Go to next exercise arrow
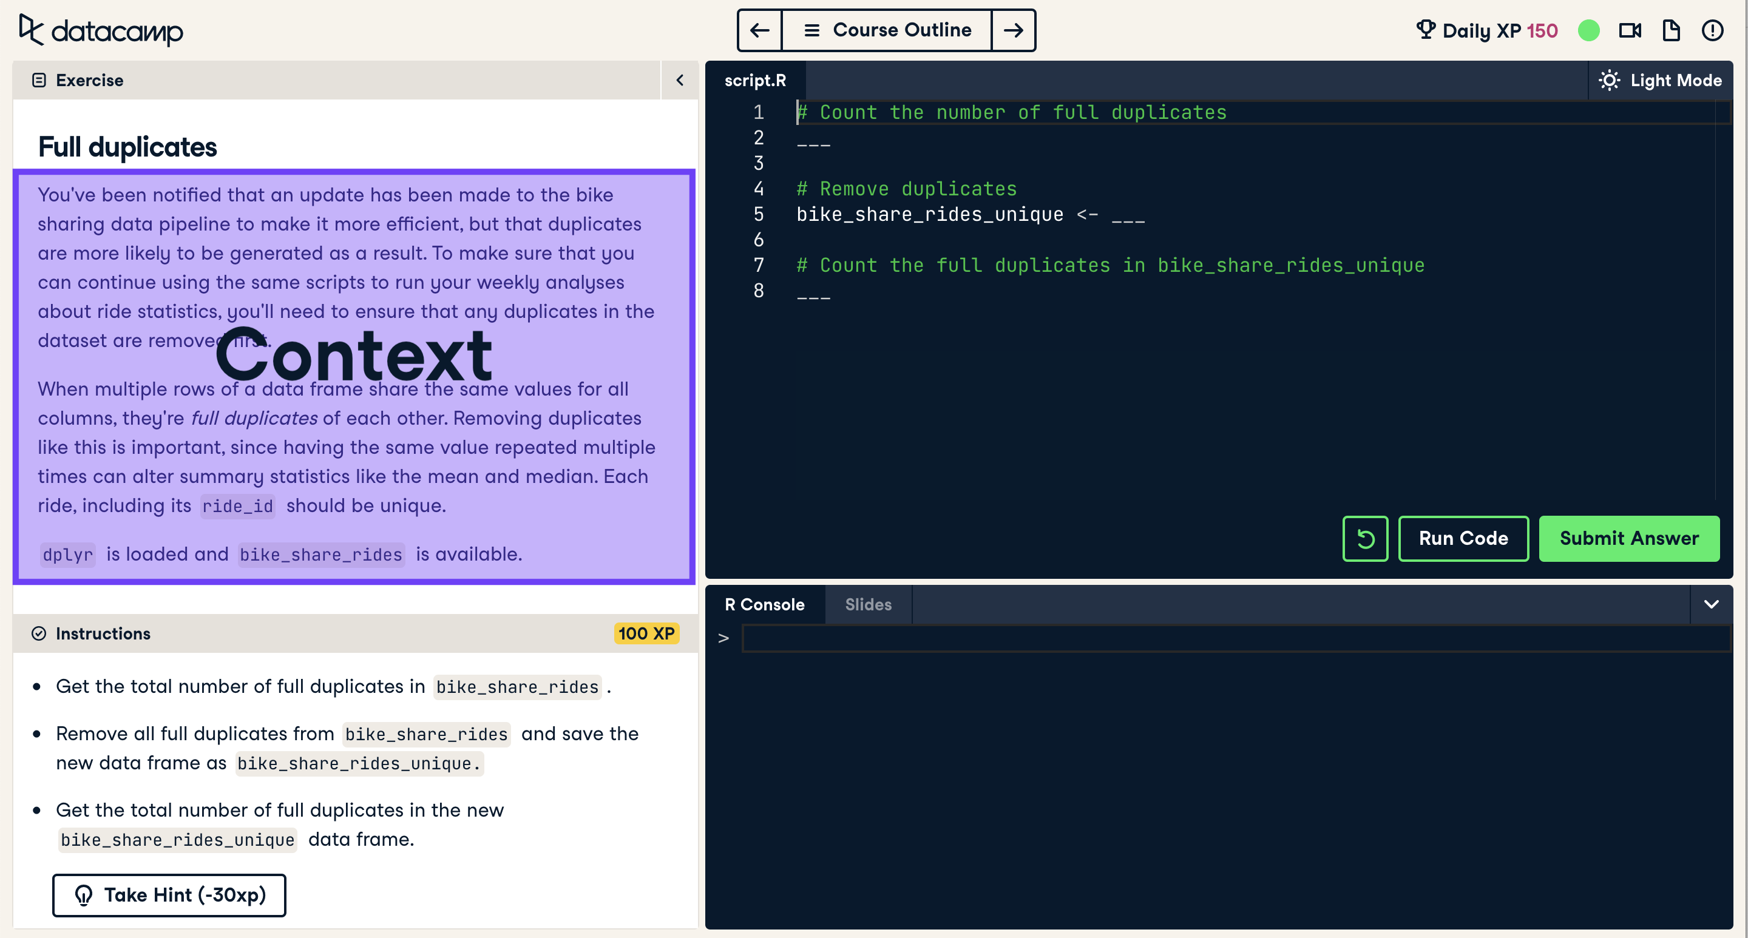1748x938 pixels. coord(1013,30)
